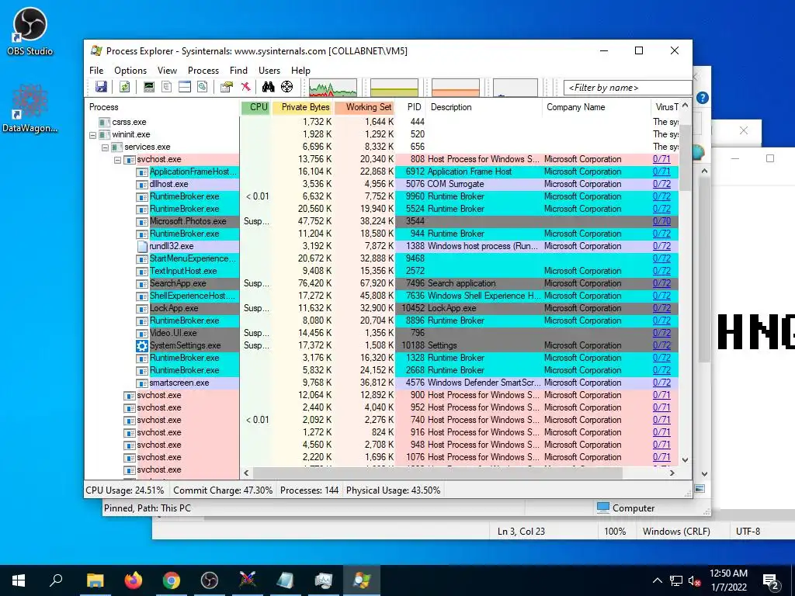Screen dimensions: 795x596
Task: Click the taskbar search magnifier
Action: tap(56, 580)
